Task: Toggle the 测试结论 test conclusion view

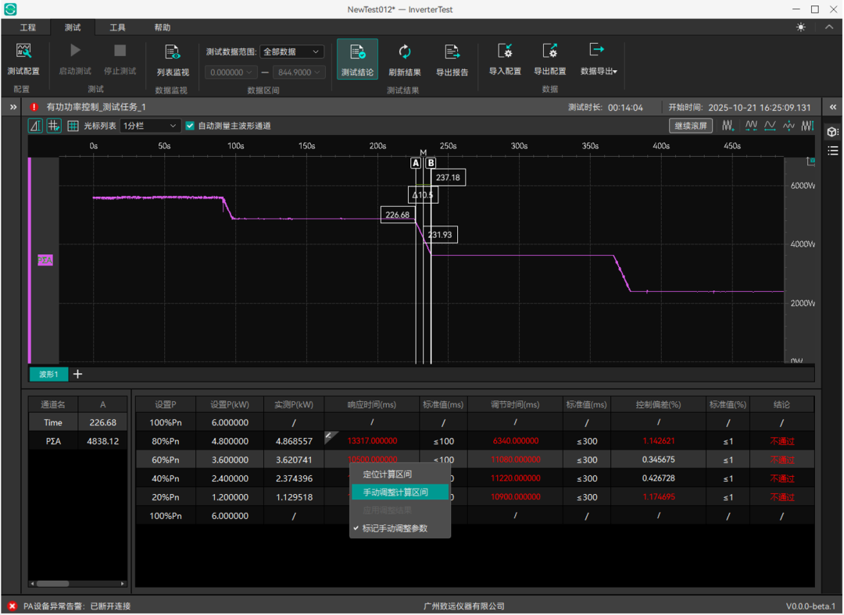Action: [357, 59]
